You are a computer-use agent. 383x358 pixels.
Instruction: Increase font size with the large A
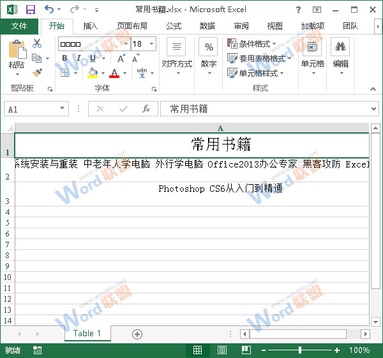coord(121,58)
